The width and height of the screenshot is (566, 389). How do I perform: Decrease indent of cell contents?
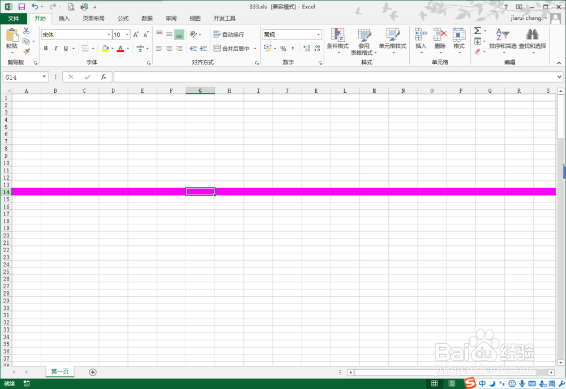point(194,48)
